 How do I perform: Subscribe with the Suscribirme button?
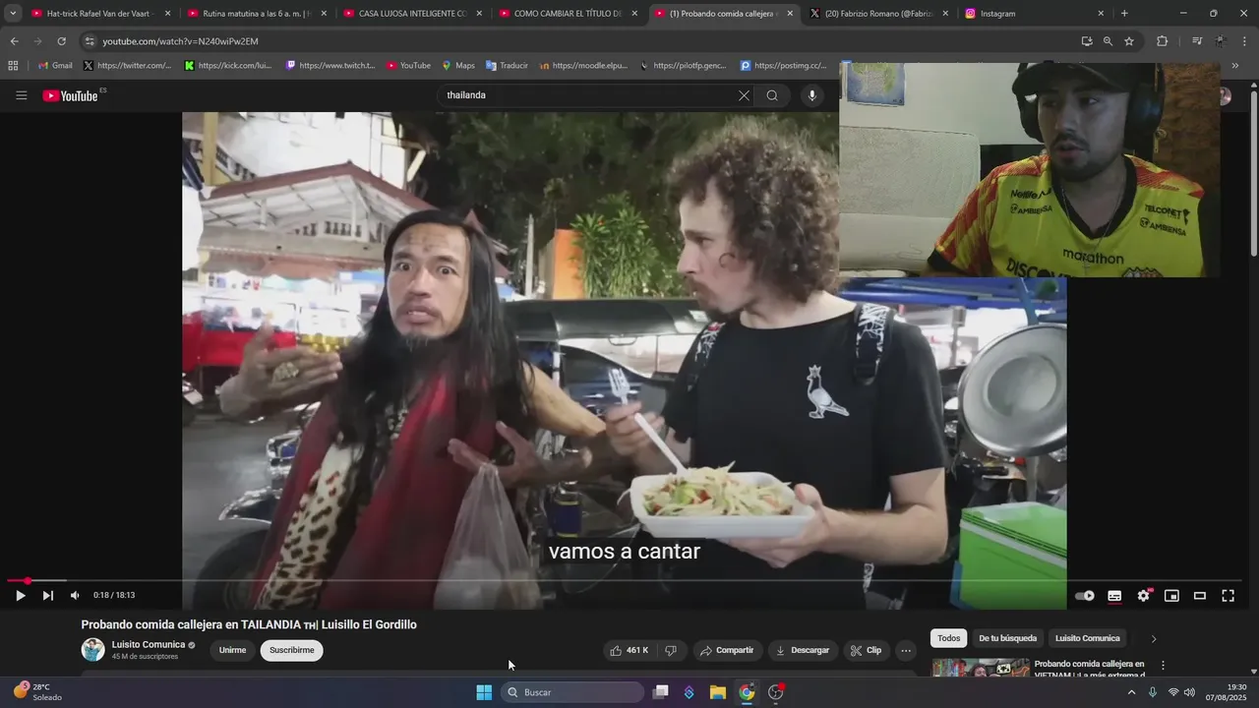(x=292, y=650)
